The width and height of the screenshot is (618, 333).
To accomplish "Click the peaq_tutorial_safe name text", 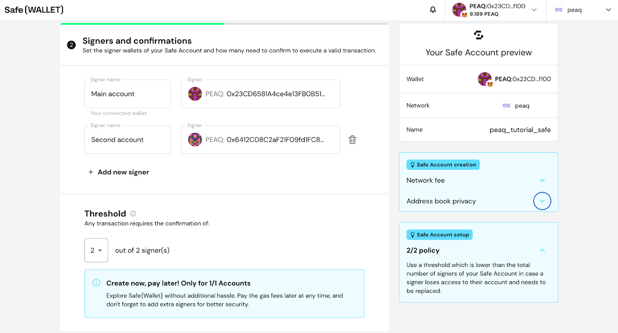I will [x=520, y=130].
